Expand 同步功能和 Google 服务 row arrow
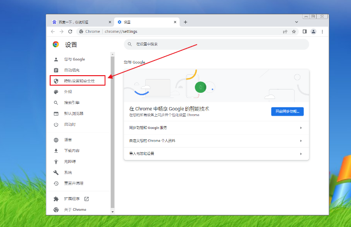Screen dimensions: 351x227 click(301, 128)
